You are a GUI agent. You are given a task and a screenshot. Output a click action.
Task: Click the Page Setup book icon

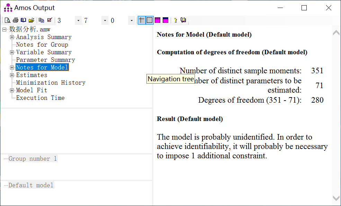coord(23,20)
